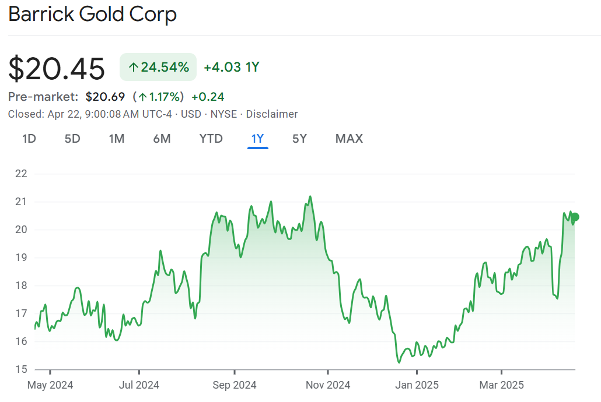Click the up arrow in percentage badge
This screenshot has width=601, height=402.
[x=133, y=68]
